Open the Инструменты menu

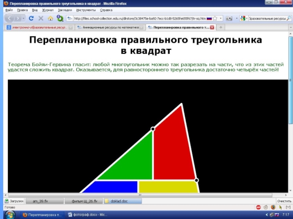point(86,10)
